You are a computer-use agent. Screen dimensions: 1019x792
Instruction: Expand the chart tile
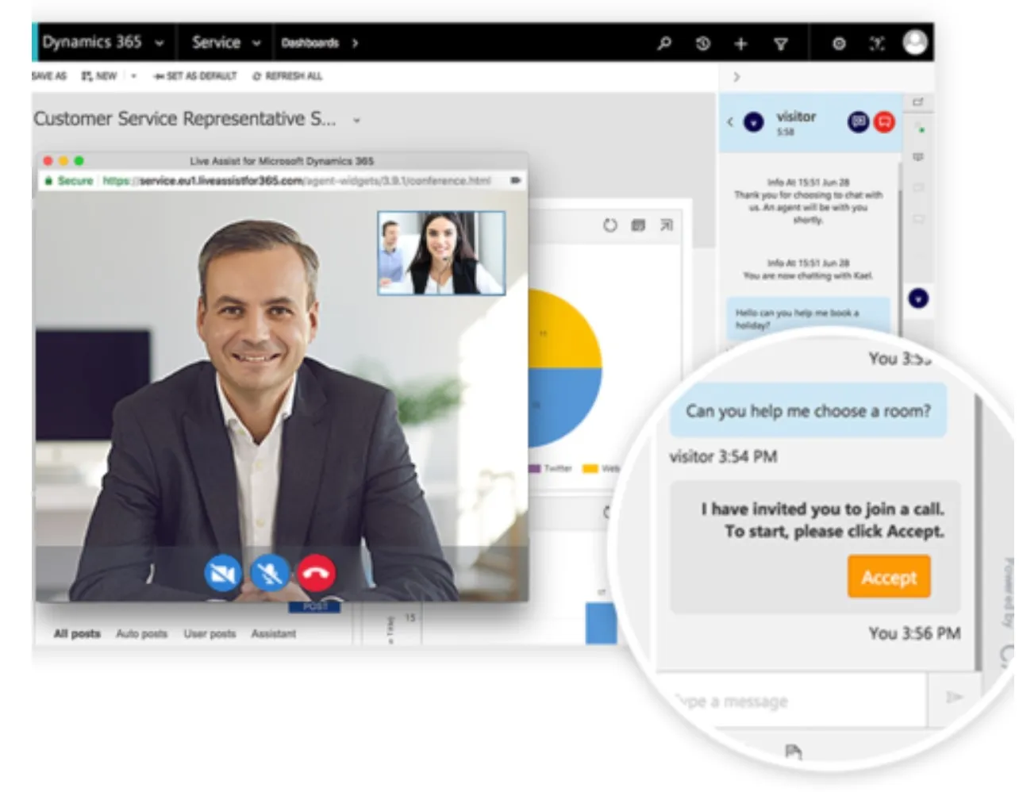coord(667,225)
